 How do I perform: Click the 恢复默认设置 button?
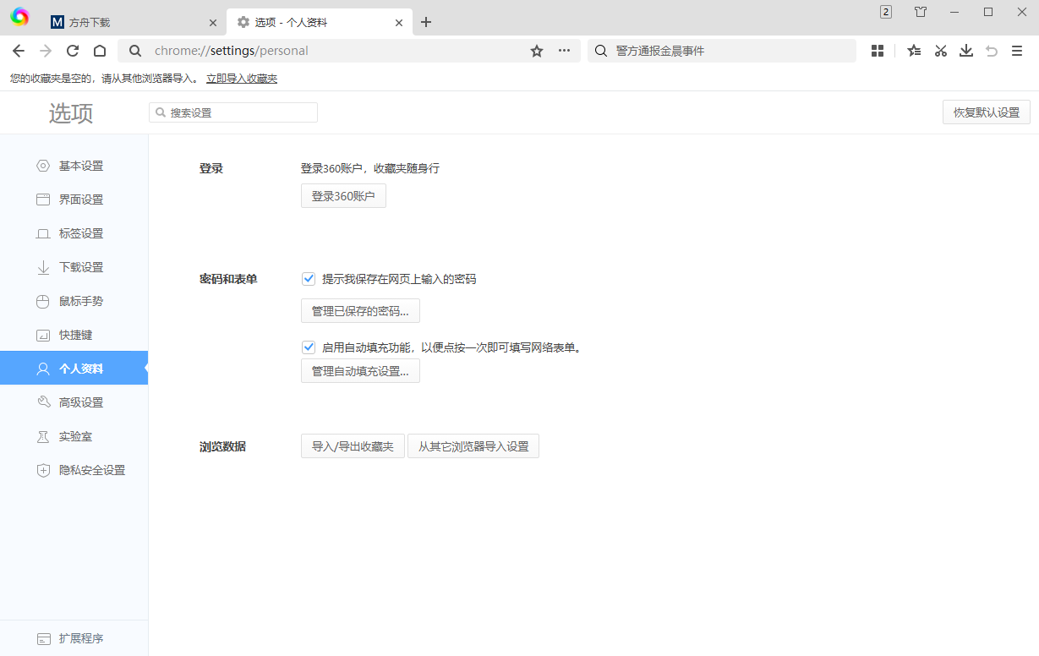[986, 112]
